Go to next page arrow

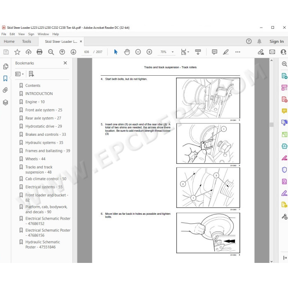[x=73, y=52]
